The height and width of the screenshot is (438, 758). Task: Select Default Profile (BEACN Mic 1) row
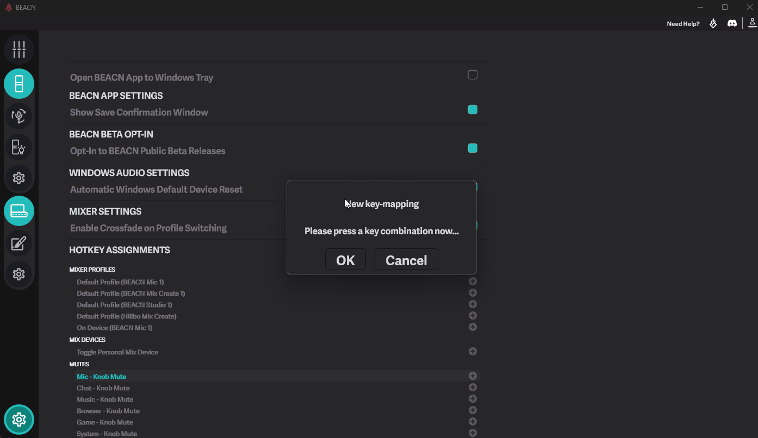277,282
